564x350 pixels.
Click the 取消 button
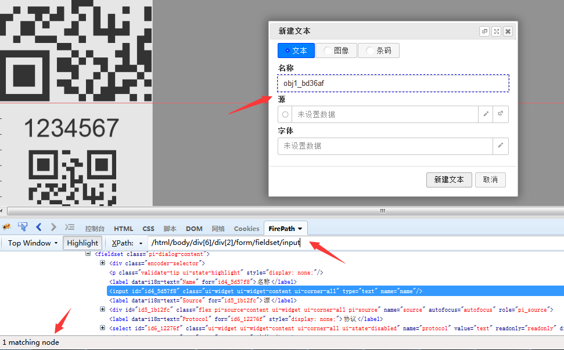(x=490, y=180)
